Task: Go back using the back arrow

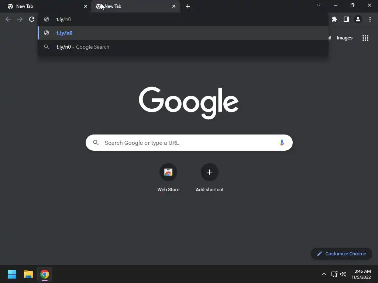Action: point(8,19)
